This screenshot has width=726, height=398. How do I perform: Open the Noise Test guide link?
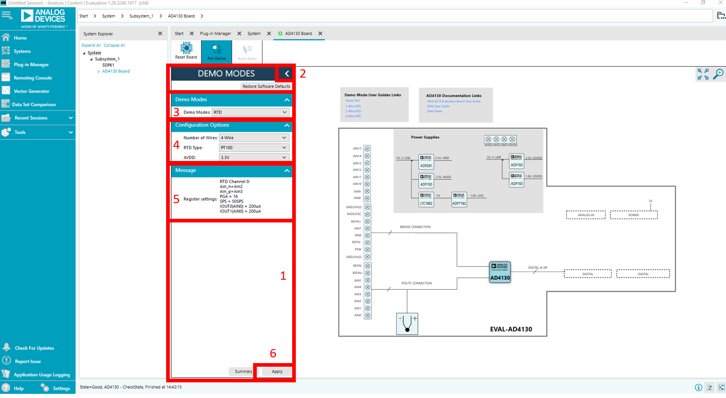[x=353, y=101]
